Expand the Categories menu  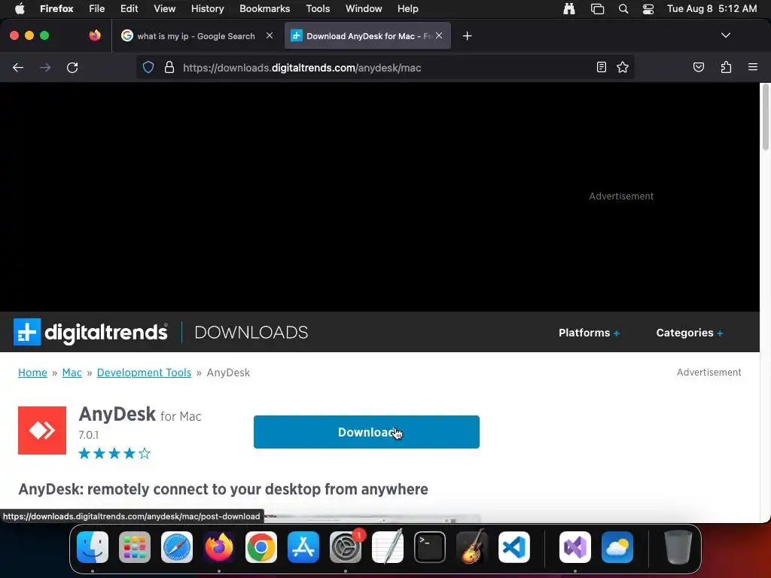point(690,333)
